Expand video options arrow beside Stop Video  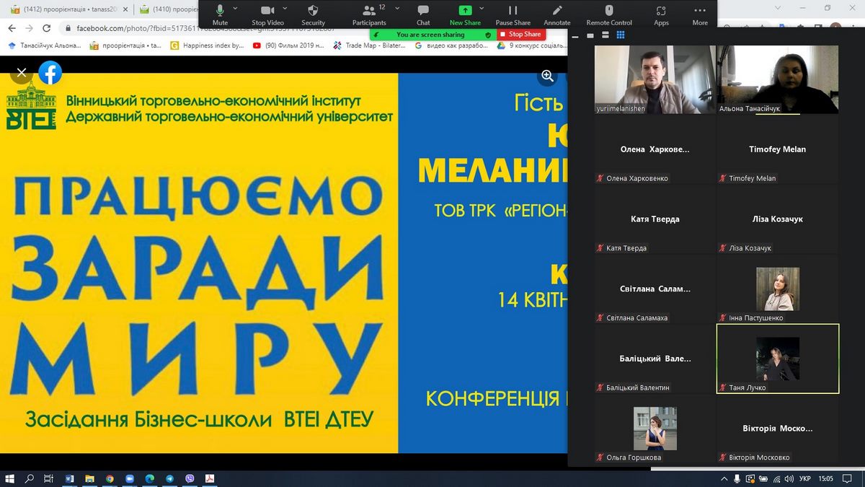pyautogui.click(x=285, y=8)
